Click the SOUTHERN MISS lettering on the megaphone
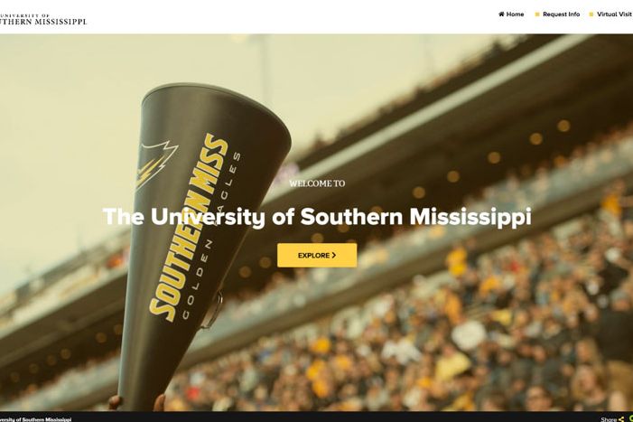This screenshot has height=422, width=633. tap(189, 228)
